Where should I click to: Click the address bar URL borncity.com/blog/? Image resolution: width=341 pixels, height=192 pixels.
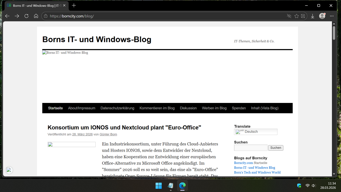pyautogui.click(x=72, y=16)
